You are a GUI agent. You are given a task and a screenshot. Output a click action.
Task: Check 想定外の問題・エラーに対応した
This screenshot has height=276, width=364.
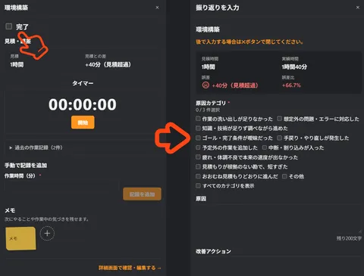[279, 119]
